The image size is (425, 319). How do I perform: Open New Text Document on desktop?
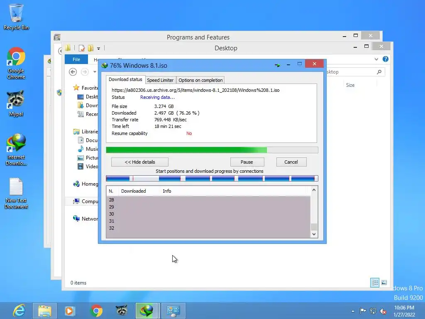(16, 193)
